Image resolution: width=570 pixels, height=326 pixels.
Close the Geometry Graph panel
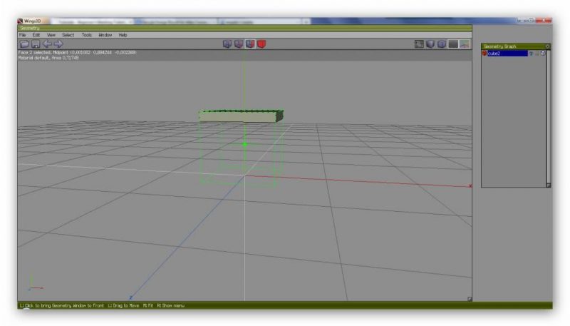coord(547,46)
